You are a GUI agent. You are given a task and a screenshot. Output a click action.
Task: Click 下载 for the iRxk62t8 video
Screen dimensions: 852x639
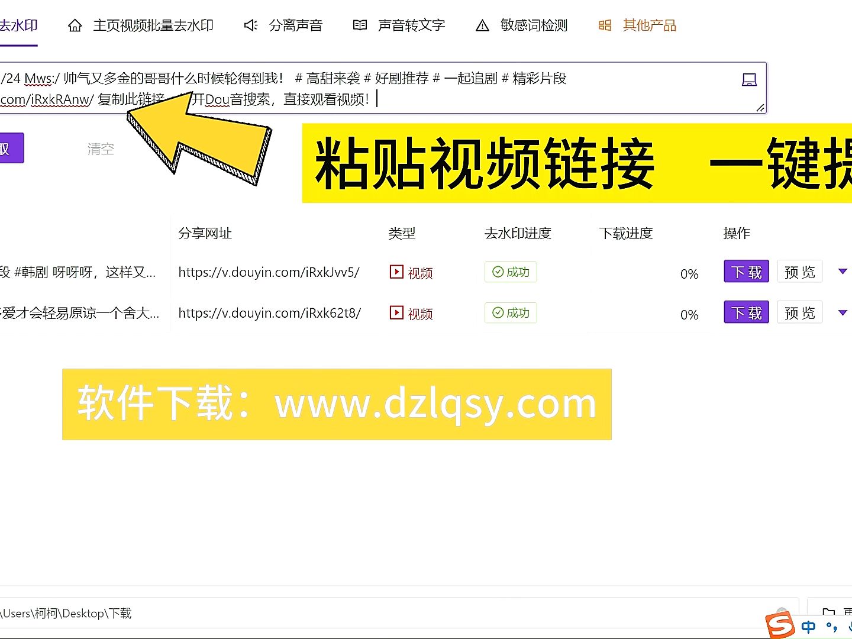pyautogui.click(x=747, y=312)
